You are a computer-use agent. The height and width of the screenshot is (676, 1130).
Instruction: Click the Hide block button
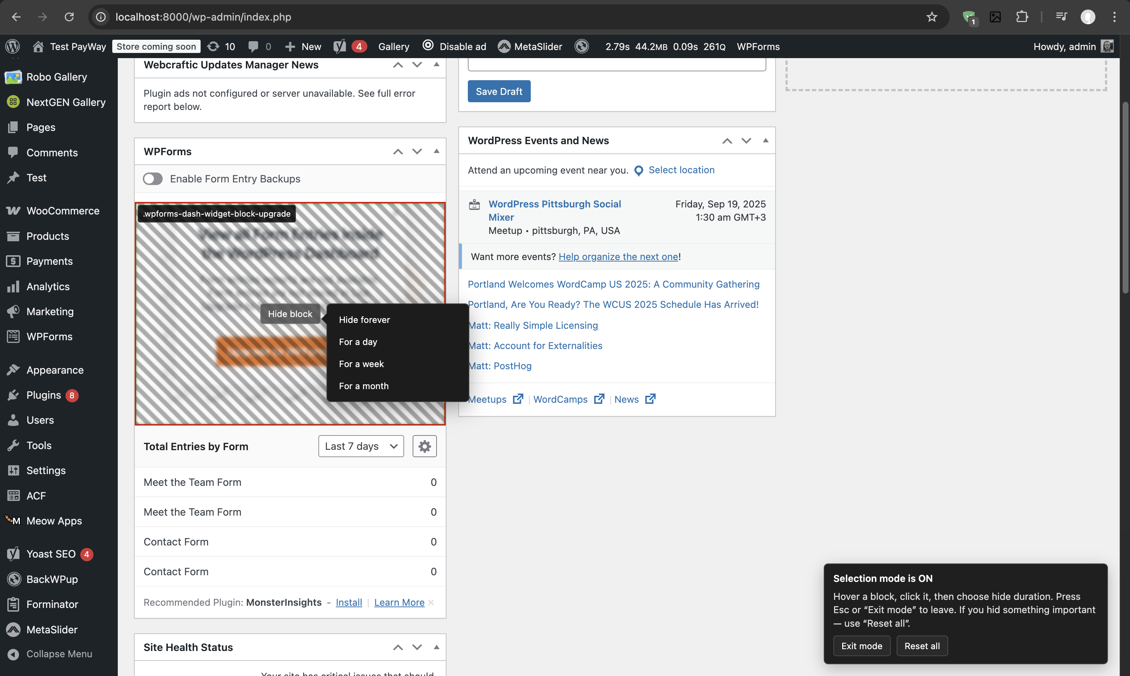point(290,314)
